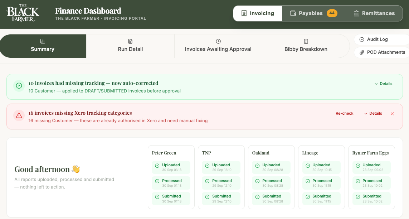Click the Payables 44 count badge
Screen dimensions: 409x219
coord(332,13)
